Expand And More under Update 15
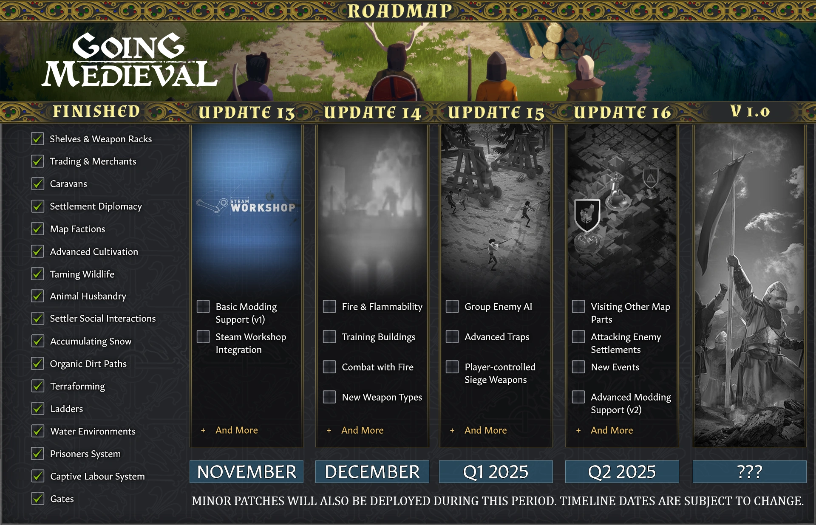The height and width of the screenshot is (525, 816). pyautogui.click(x=485, y=430)
